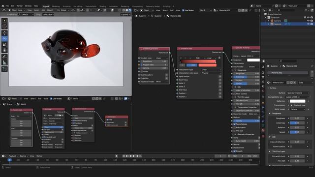This screenshot has width=315, height=177.
Task: Click the gradient color ramp on Gradient map node
Action: tap(198, 61)
